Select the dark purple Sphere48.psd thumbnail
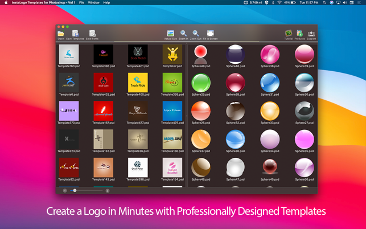 pyautogui.click(x=235, y=54)
